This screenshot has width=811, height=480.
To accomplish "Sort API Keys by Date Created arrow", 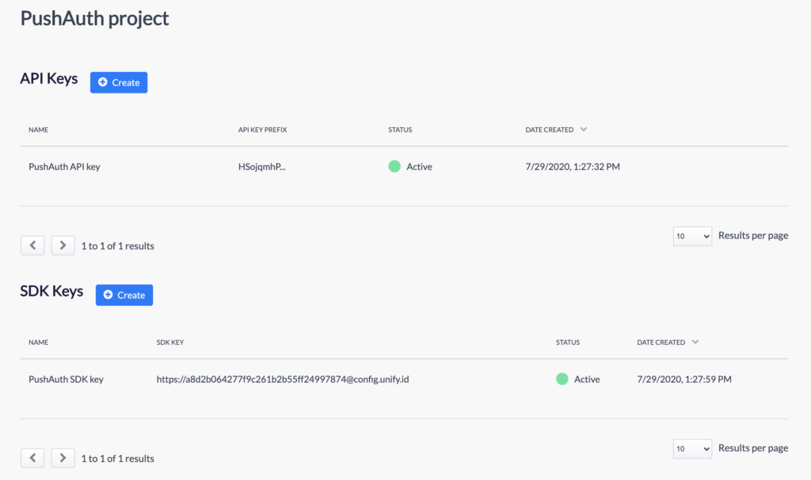I will tap(584, 130).
